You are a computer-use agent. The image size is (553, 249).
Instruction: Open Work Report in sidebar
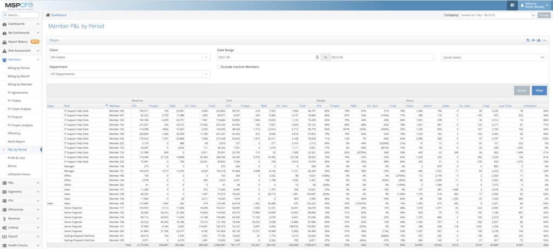16,141
